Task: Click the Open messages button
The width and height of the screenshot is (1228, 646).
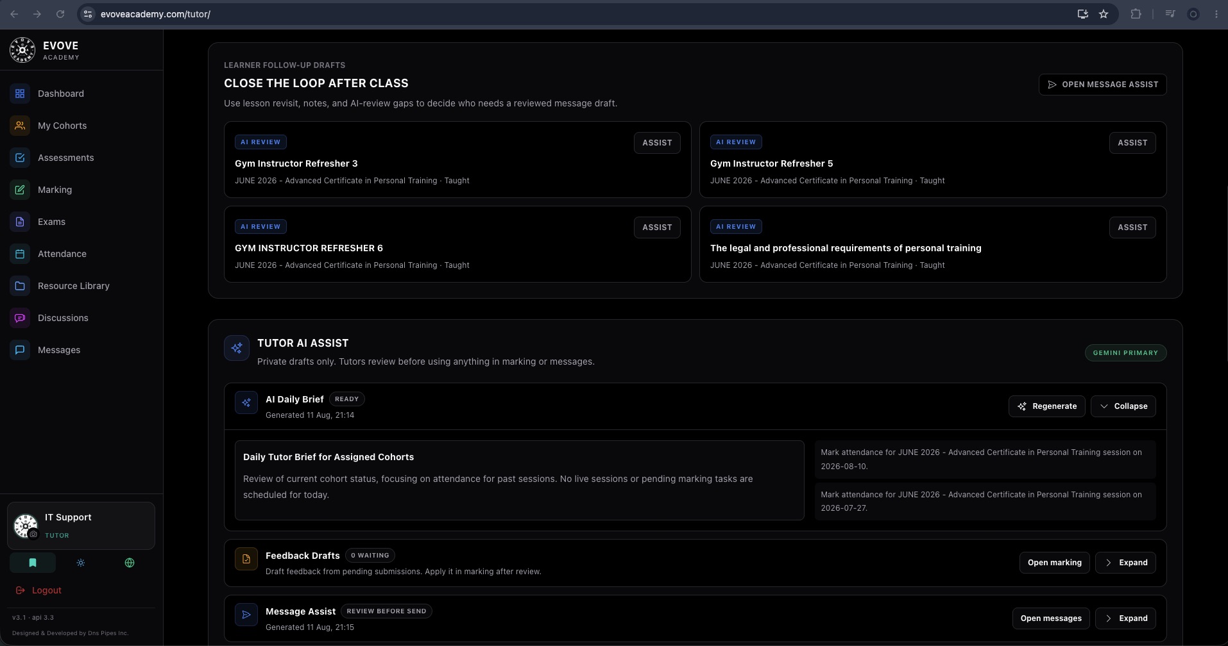Action: click(1051, 618)
